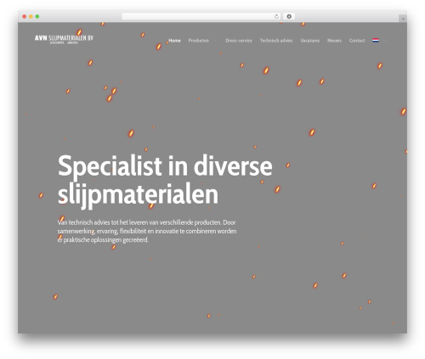
Task: Open the Home menu item
Action: pos(174,41)
